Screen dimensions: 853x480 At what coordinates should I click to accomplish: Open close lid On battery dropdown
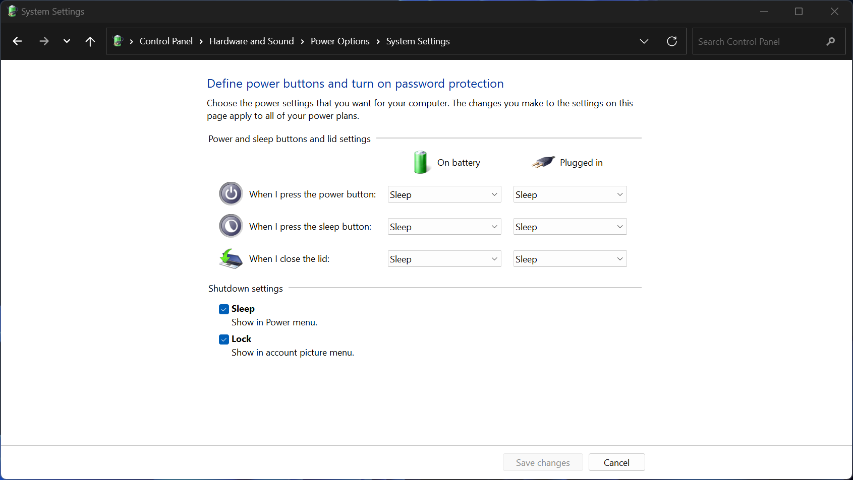coord(444,259)
